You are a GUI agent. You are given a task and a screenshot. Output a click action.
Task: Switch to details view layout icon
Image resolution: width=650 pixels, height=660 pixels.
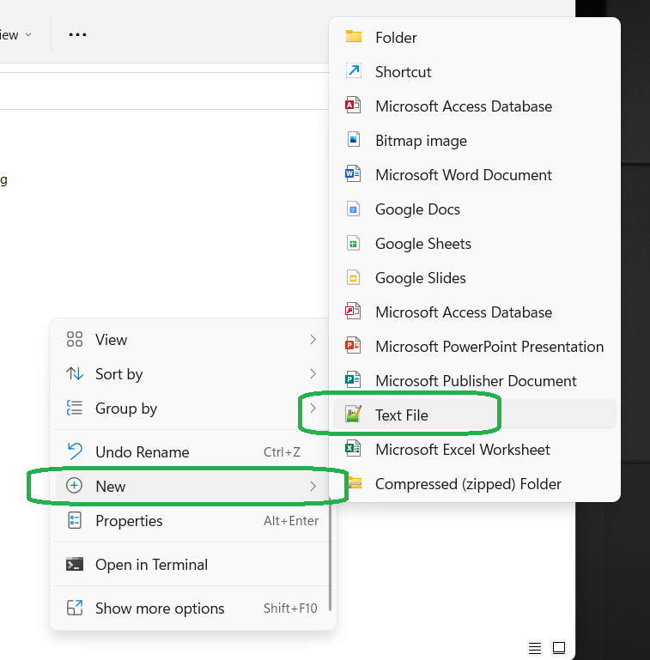coord(535,648)
